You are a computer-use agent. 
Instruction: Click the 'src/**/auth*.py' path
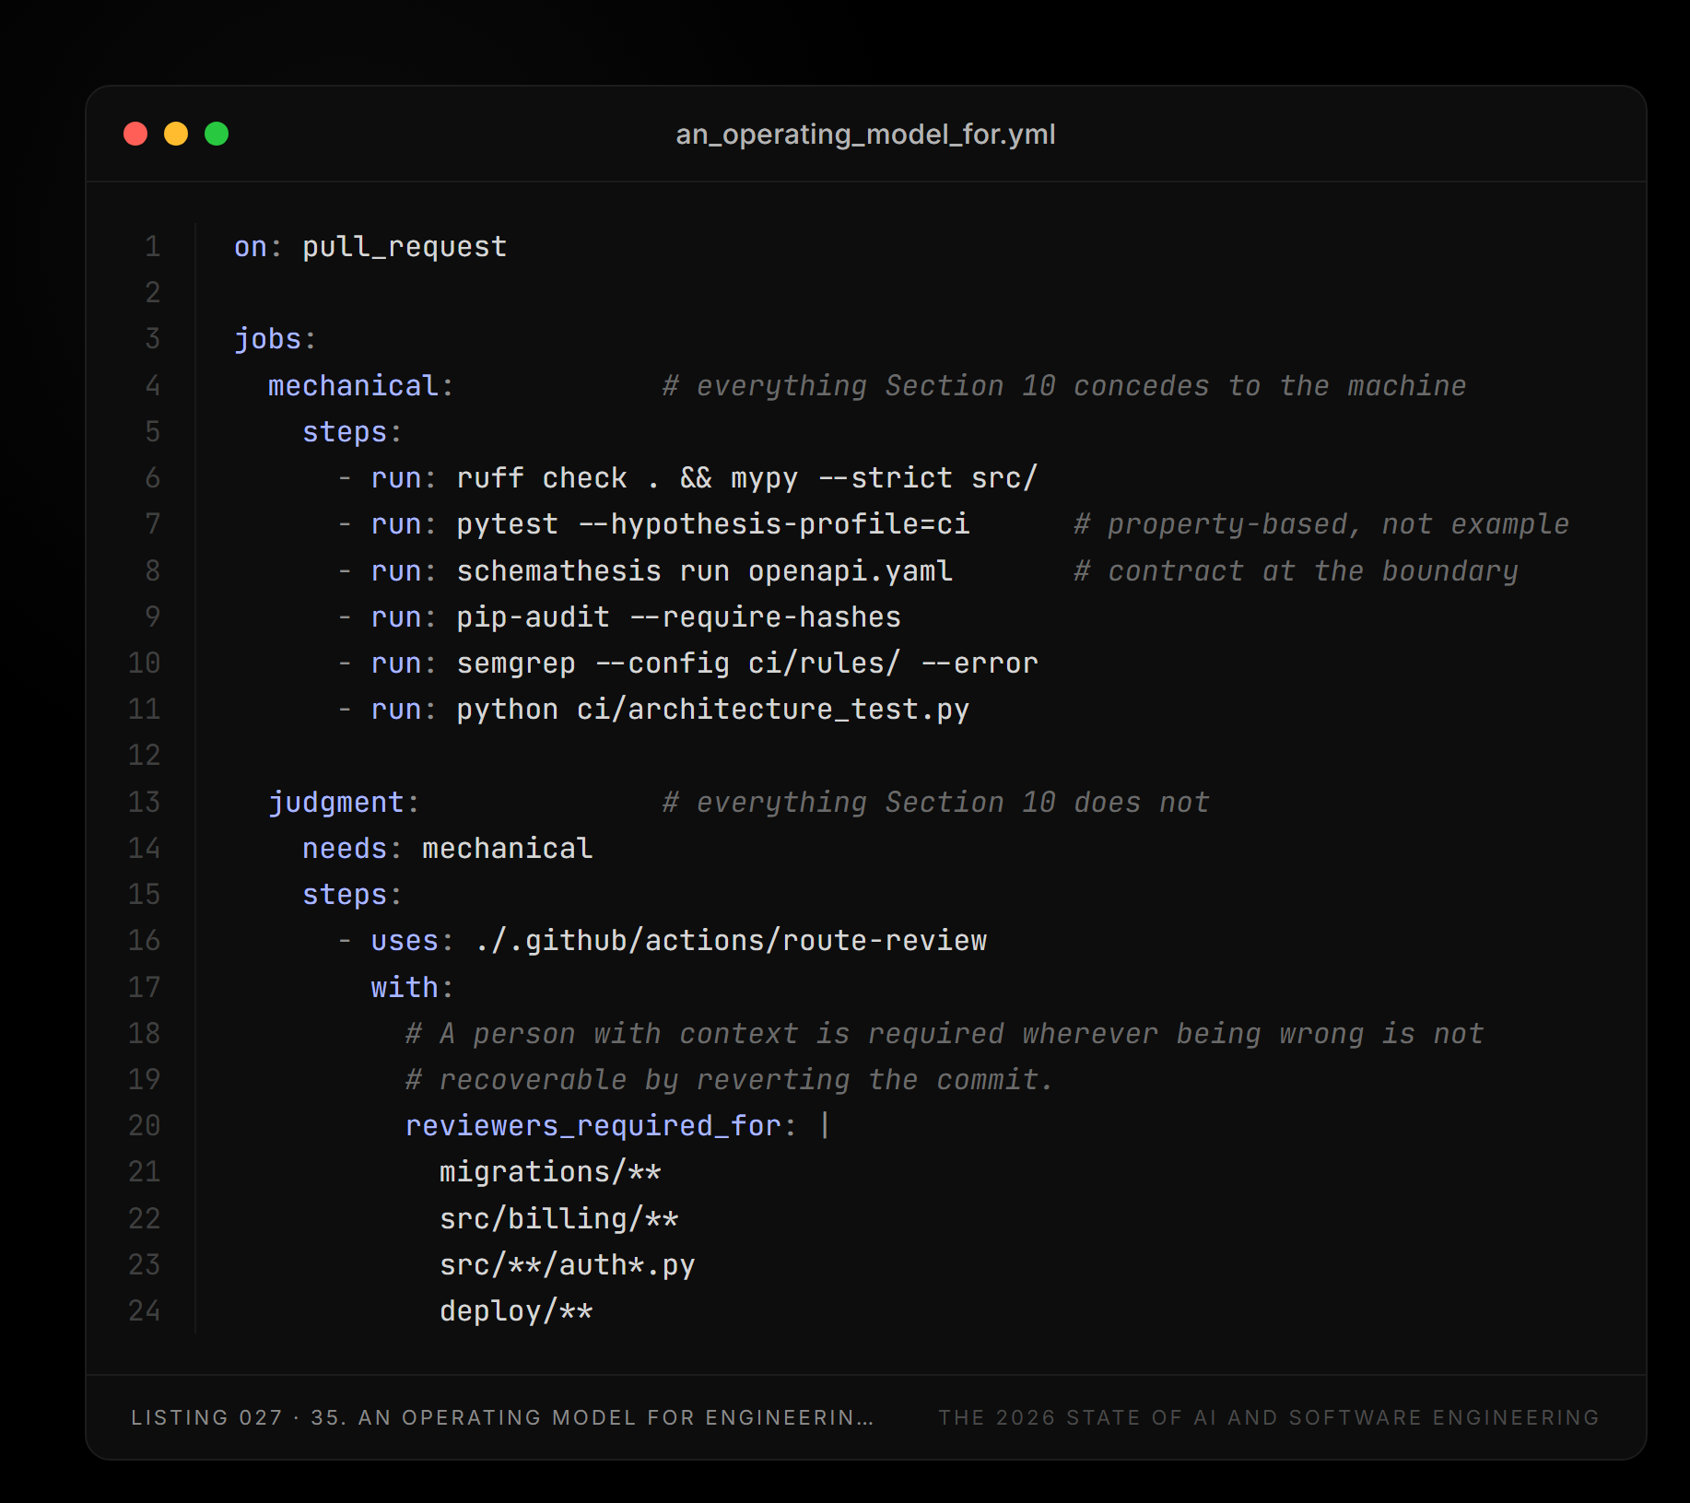click(x=568, y=1264)
